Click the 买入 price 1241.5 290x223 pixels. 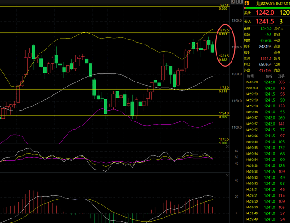tap(265, 21)
